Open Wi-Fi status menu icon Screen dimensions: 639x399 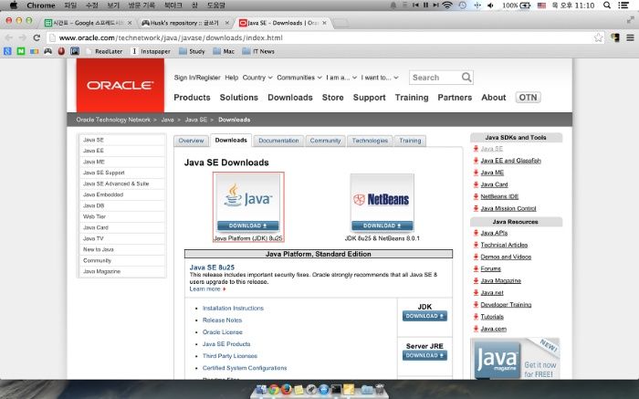pyautogui.click(x=447, y=5)
